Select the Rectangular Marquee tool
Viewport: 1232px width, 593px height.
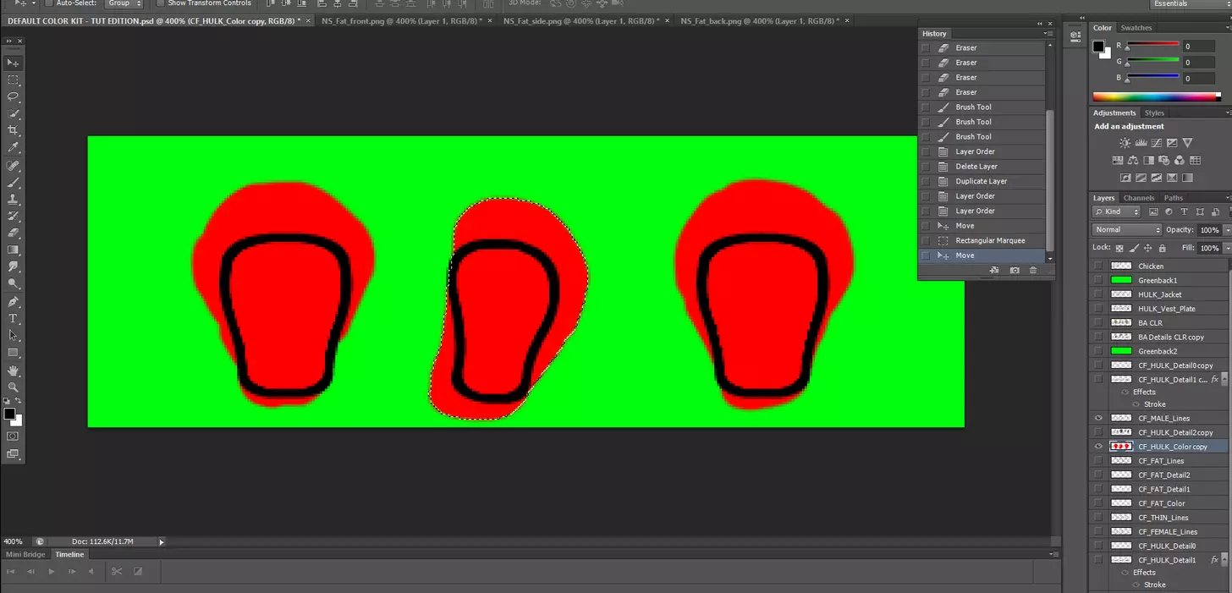click(13, 80)
